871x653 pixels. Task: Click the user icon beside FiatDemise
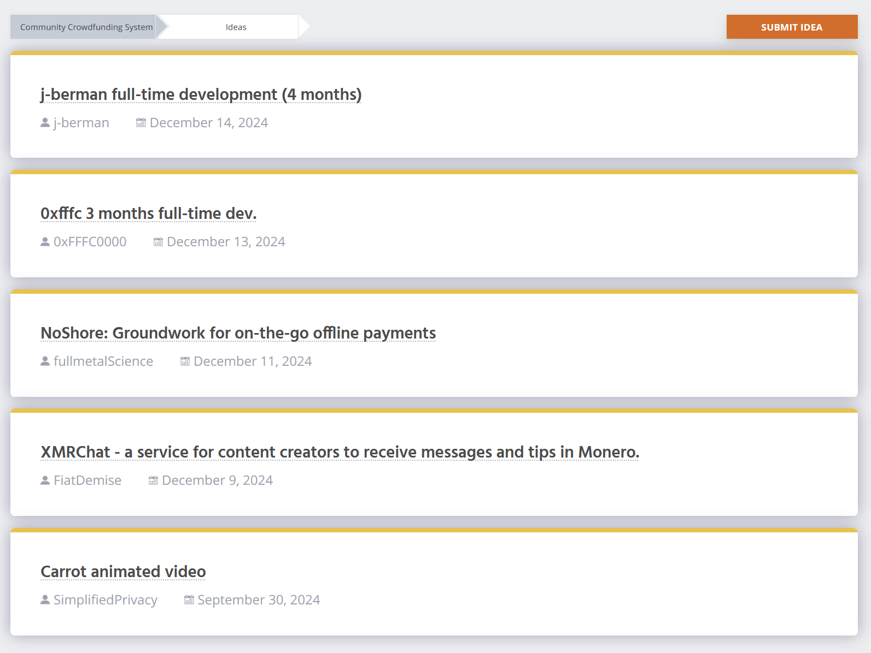coord(45,480)
